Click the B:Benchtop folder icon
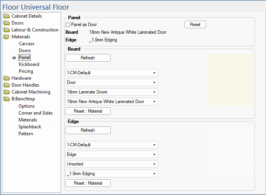The height and width of the screenshot is (195, 266). [6, 99]
